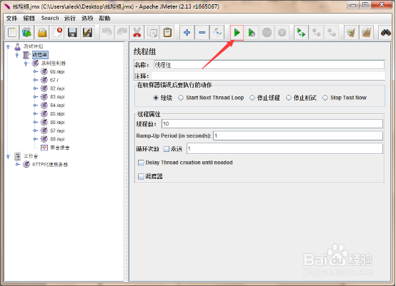The width and height of the screenshot is (396, 286).
Task: Click the Undo arrow icon
Action: (107, 33)
